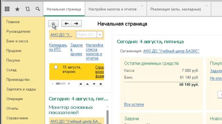Open the Склад section
This screenshot has width=222, height=124.
point(11,70)
